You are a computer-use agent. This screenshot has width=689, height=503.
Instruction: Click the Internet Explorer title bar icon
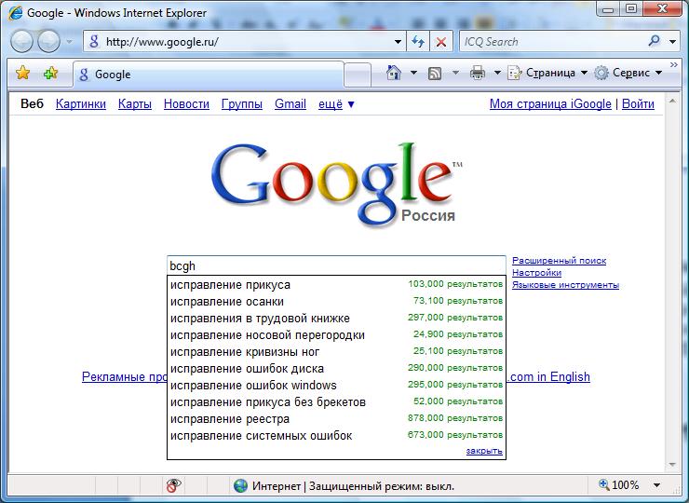[x=16, y=12]
